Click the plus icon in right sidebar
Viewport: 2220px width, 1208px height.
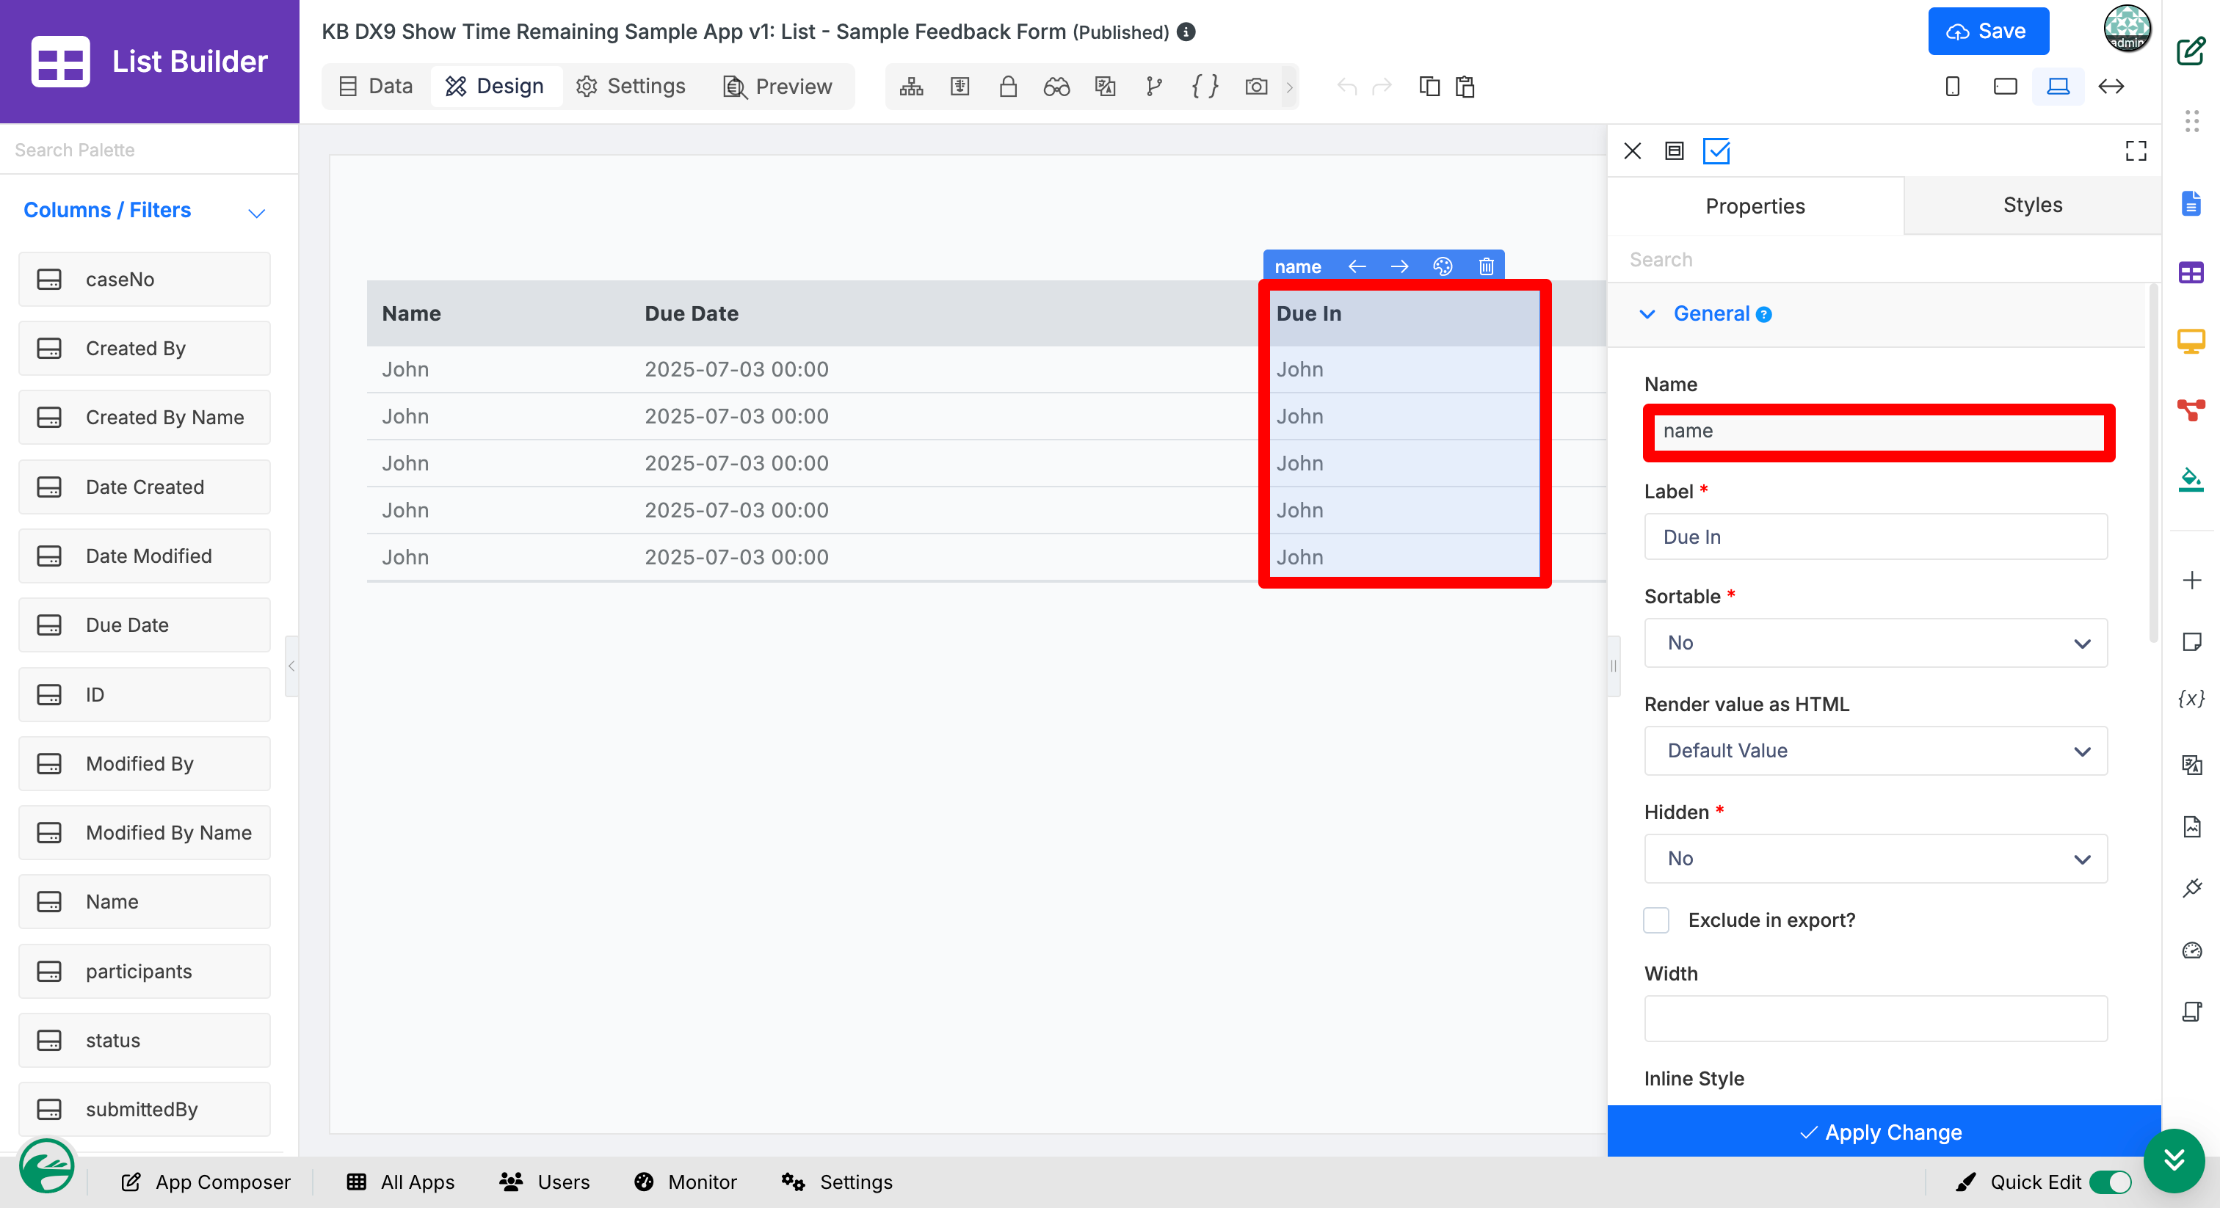pyautogui.click(x=2191, y=580)
